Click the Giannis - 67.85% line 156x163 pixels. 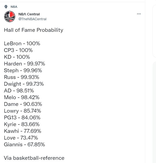[25, 144]
